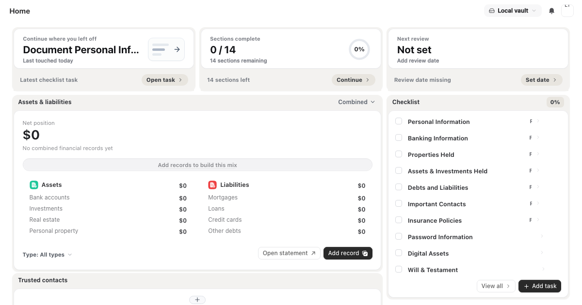This screenshot has height=305, width=582.
Task: Open the Type: All types filter
Action: point(47,255)
